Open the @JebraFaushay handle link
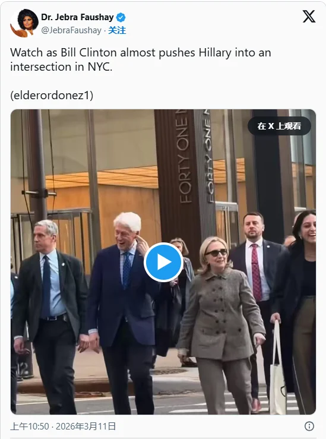 71,30
